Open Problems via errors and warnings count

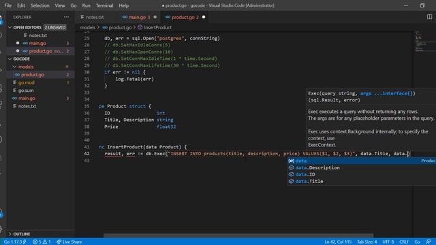tap(42, 242)
